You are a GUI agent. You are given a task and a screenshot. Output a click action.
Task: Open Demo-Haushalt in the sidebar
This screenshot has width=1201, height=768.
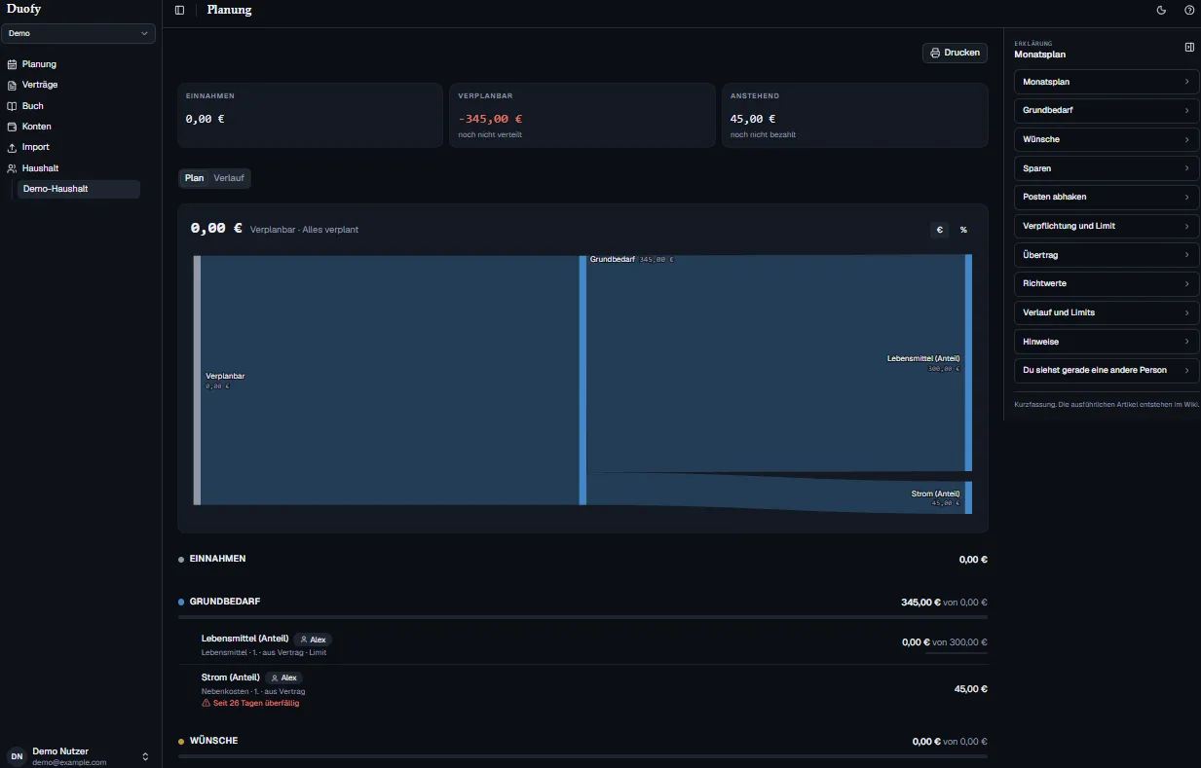coord(79,189)
